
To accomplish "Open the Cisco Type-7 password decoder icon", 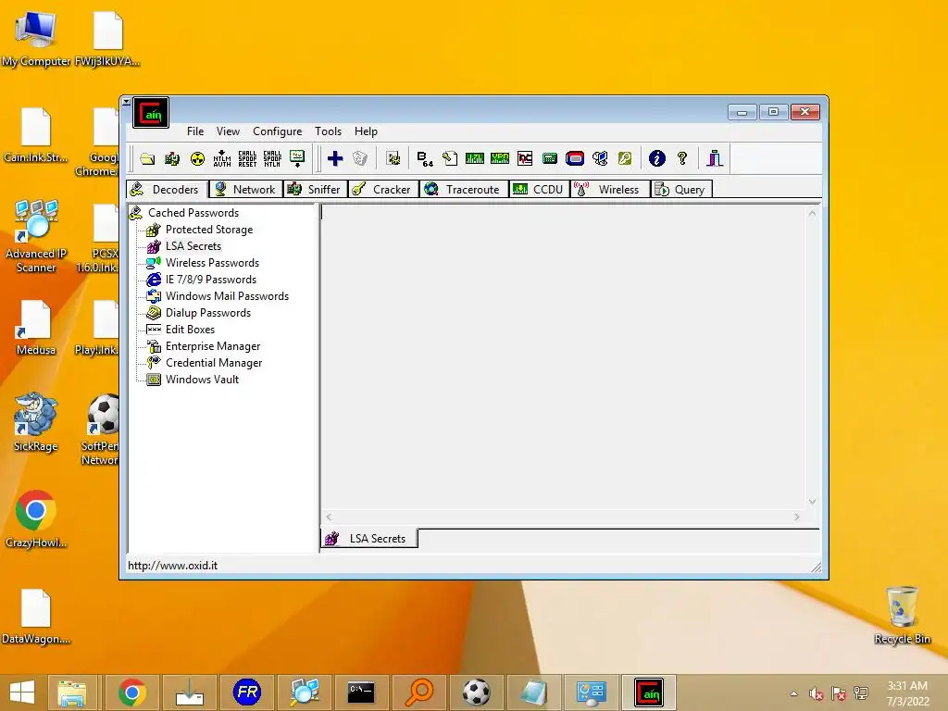I will [x=475, y=159].
